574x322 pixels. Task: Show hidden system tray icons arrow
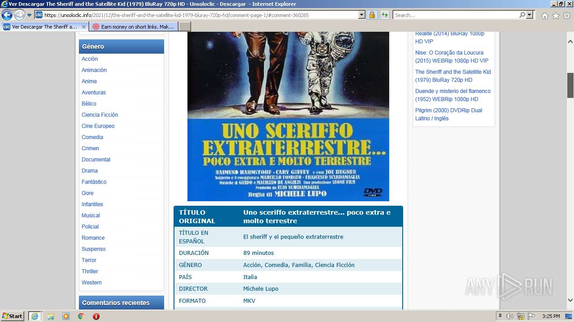(500, 316)
